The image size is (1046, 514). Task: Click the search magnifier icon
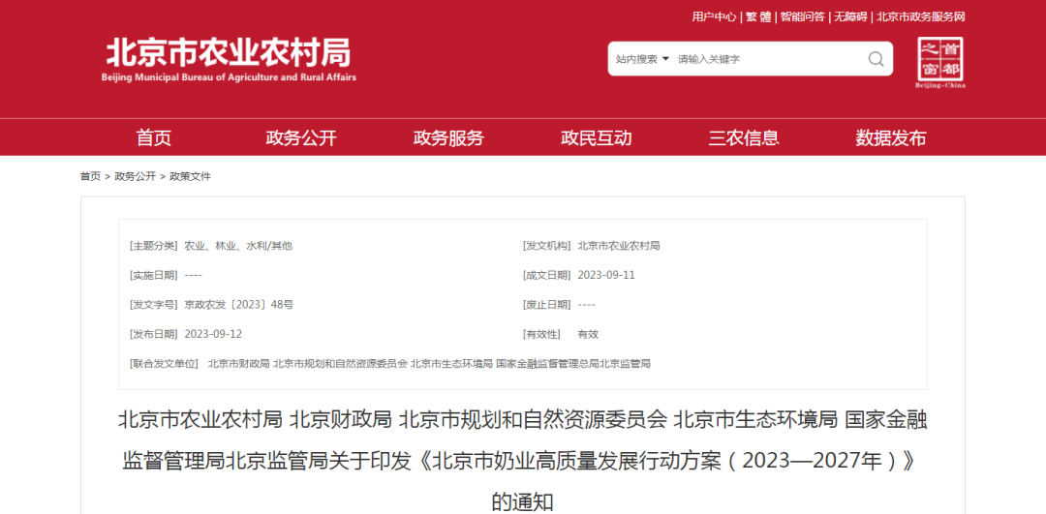point(876,59)
